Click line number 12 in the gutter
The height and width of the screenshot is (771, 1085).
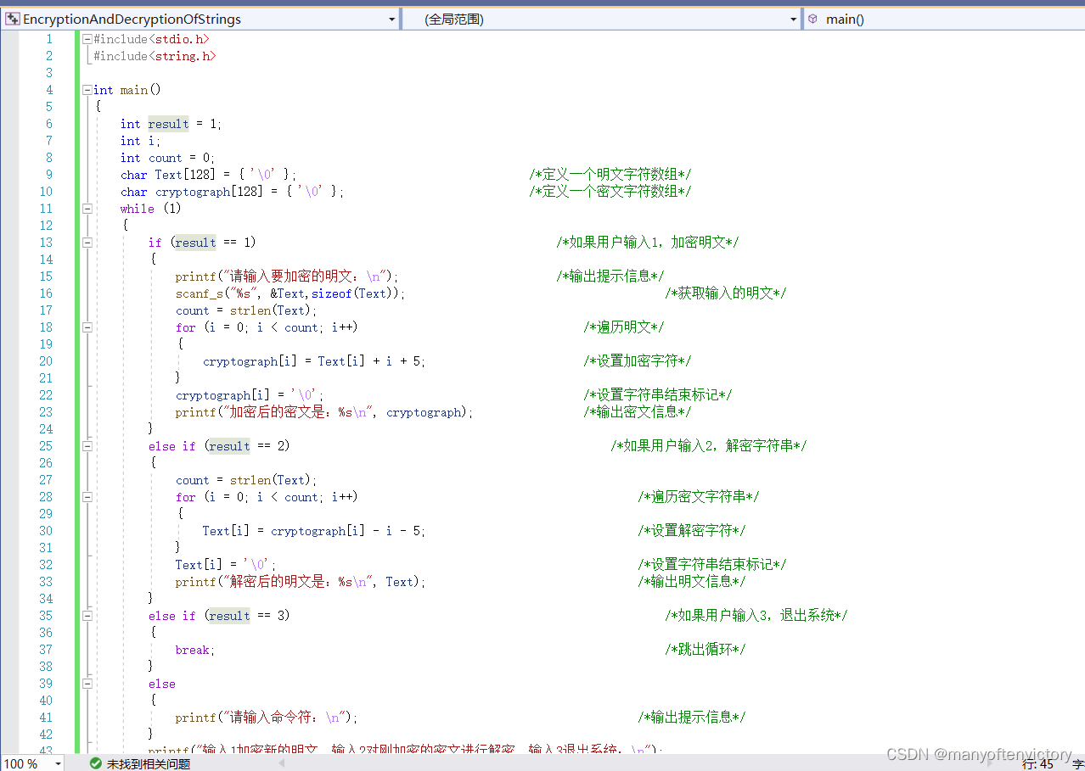pos(45,226)
